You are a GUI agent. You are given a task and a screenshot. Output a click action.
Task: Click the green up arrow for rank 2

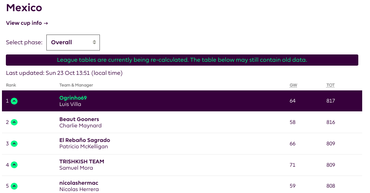(x=14, y=122)
